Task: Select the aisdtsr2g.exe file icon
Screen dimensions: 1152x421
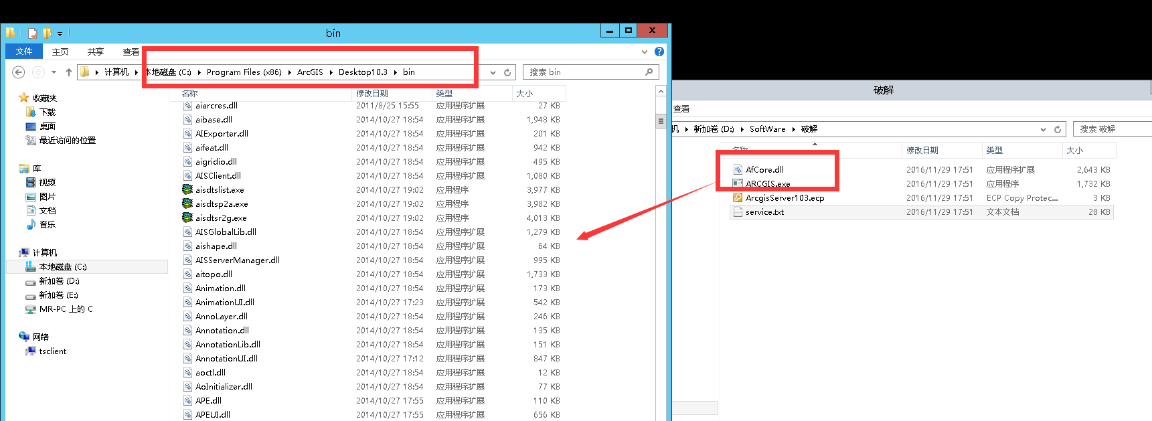Action: pos(187,218)
